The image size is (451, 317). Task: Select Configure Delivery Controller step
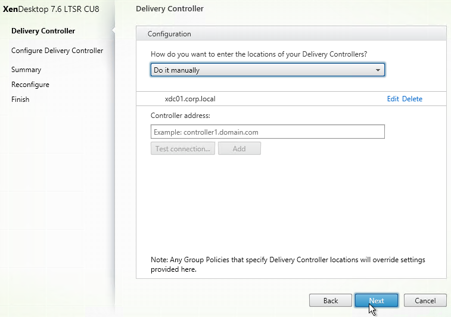57,51
